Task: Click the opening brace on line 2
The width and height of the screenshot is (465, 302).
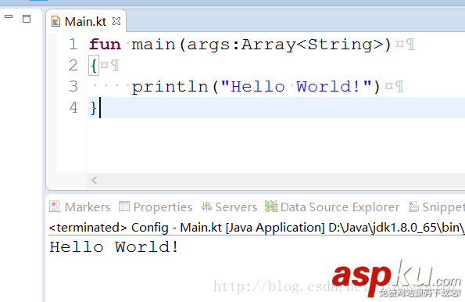Action: [94, 66]
